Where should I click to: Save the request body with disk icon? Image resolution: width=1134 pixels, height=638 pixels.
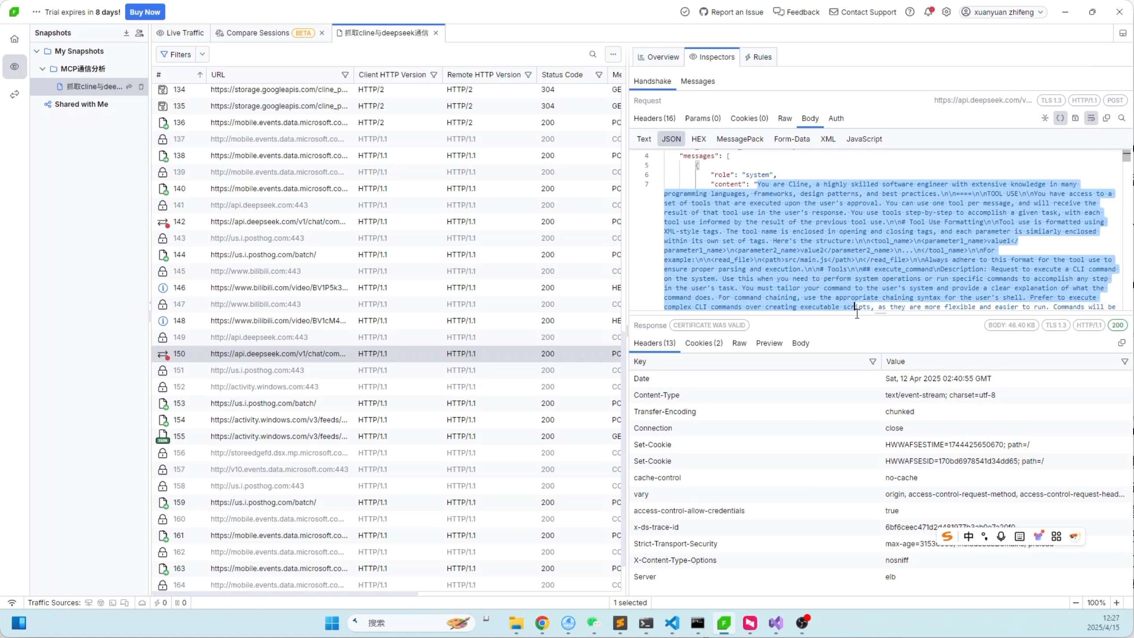point(1075,118)
